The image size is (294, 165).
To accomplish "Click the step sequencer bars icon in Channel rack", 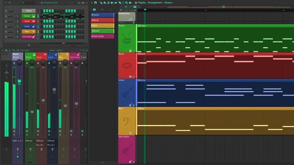I will tap(83, 3).
